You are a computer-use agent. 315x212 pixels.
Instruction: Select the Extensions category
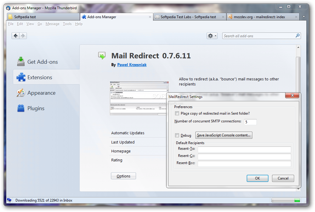[46, 77]
